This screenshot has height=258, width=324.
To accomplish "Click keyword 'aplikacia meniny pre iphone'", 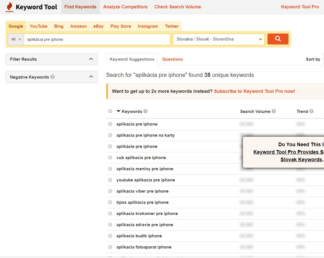I will pos(145,169).
